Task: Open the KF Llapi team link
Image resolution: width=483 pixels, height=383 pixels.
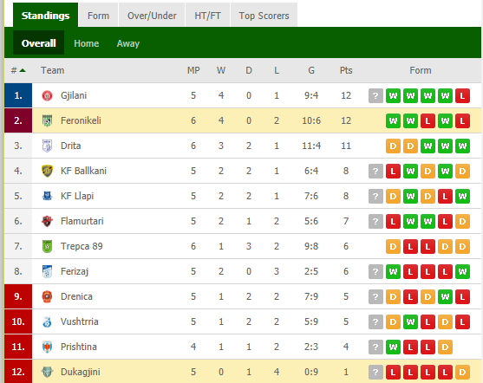Action: point(77,196)
